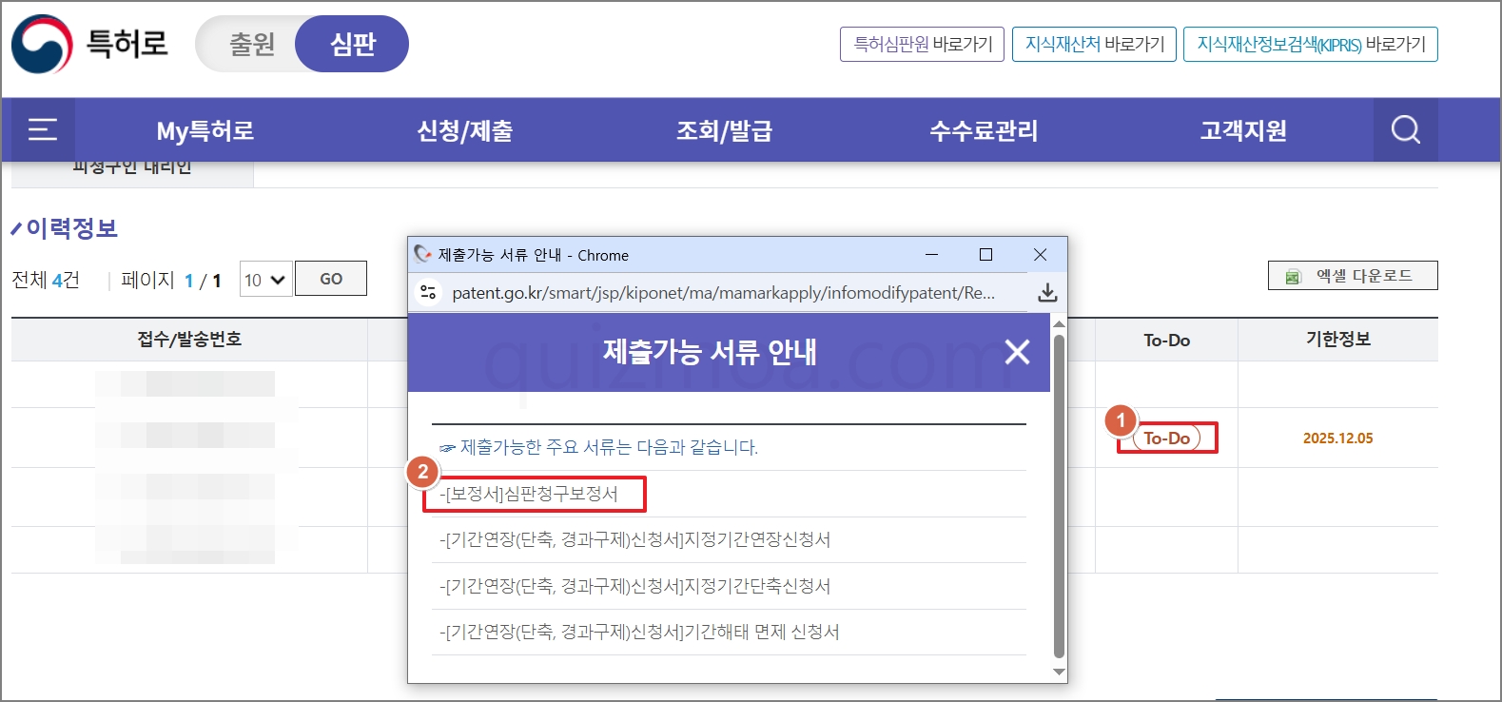Screen dimensions: 1502x702
Task: Click the search magnifier icon
Action: [1405, 129]
